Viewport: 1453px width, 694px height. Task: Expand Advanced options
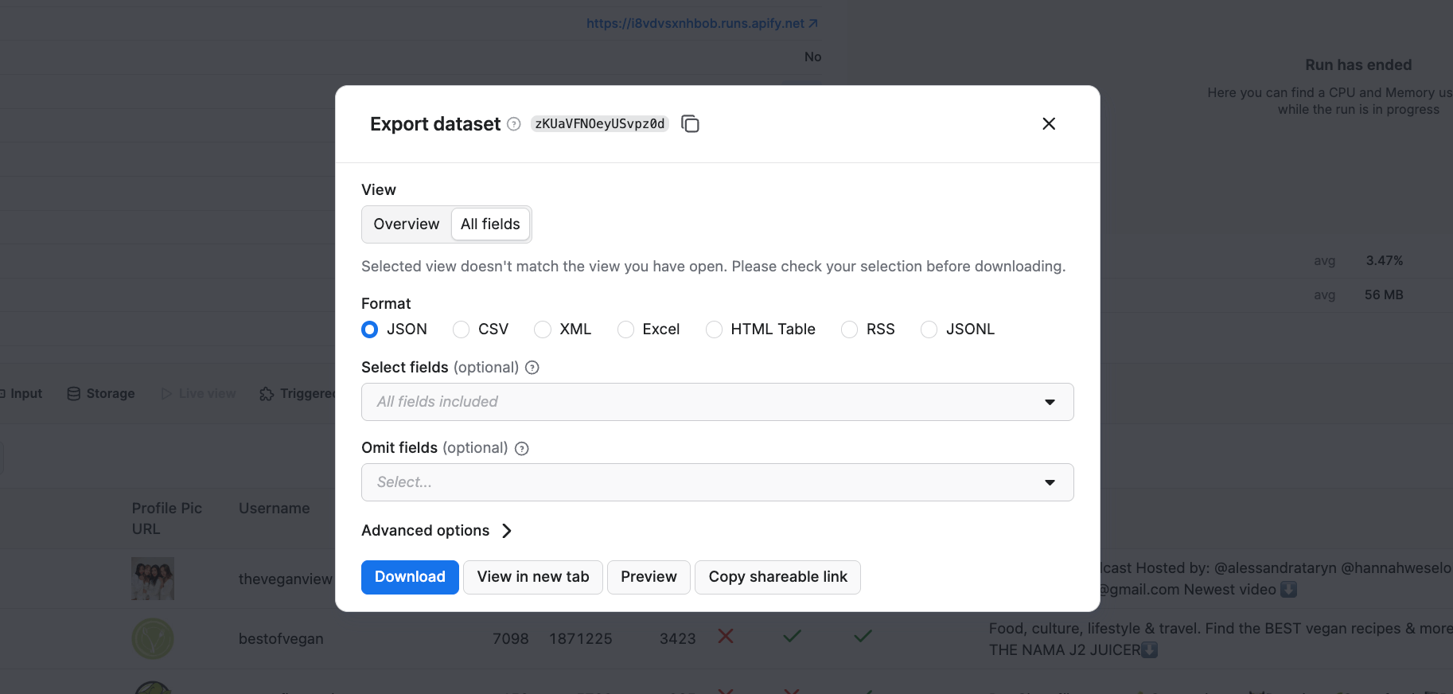click(437, 531)
